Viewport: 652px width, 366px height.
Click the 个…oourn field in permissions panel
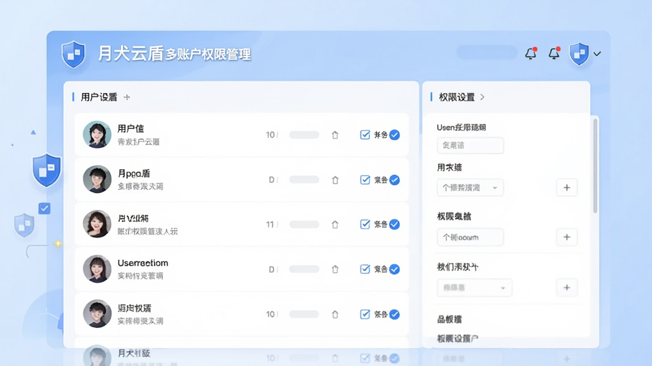(471, 238)
